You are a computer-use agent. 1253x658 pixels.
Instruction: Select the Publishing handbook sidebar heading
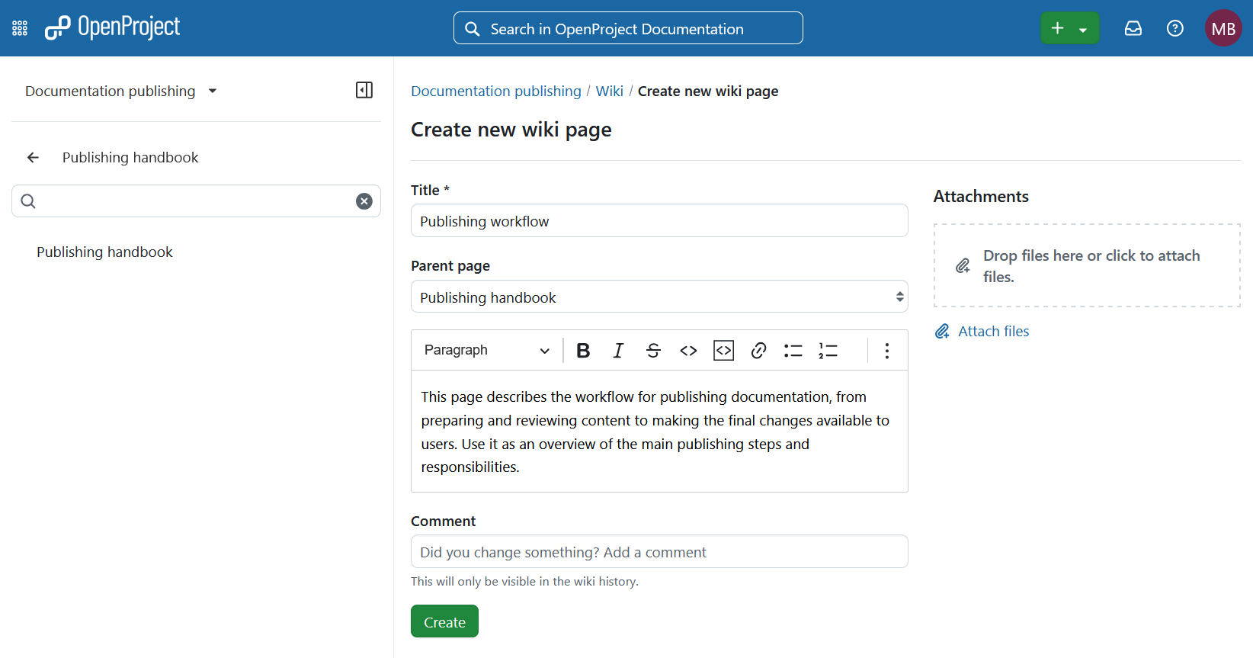click(x=130, y=157)
